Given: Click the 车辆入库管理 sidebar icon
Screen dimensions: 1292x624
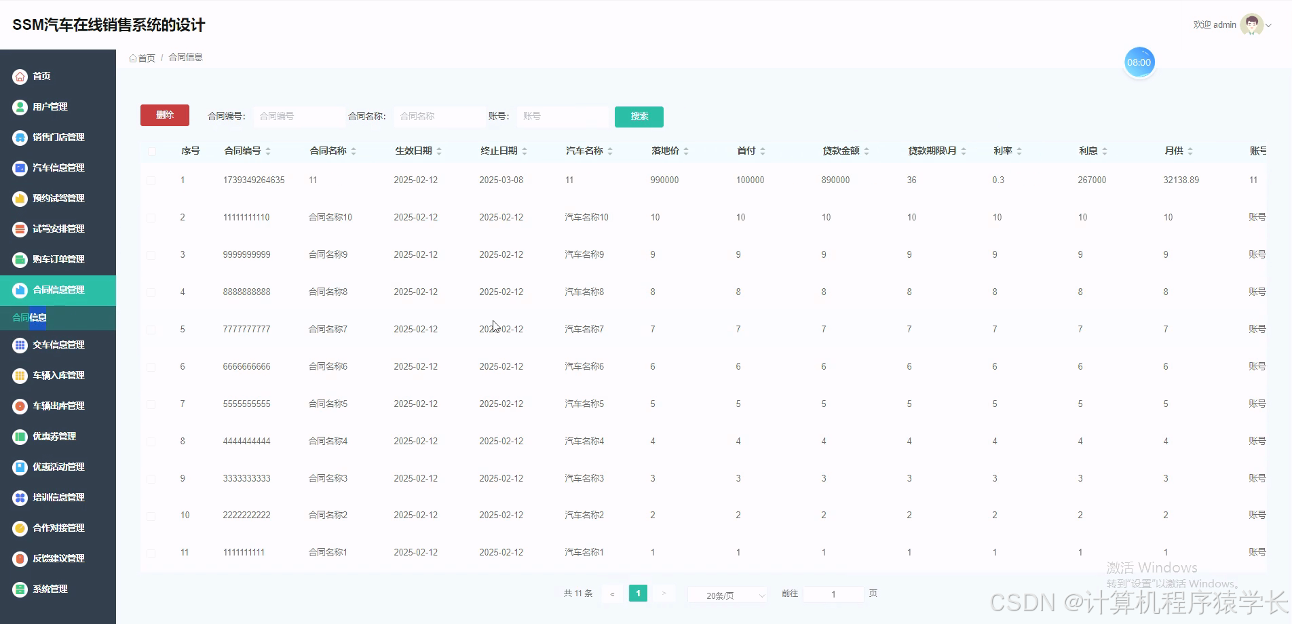Looking at the screenshot, I should tap(20, 376).
